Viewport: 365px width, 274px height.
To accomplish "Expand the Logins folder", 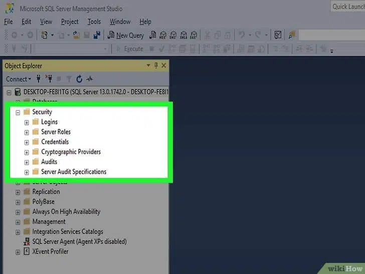I will (x=27, y=122).
